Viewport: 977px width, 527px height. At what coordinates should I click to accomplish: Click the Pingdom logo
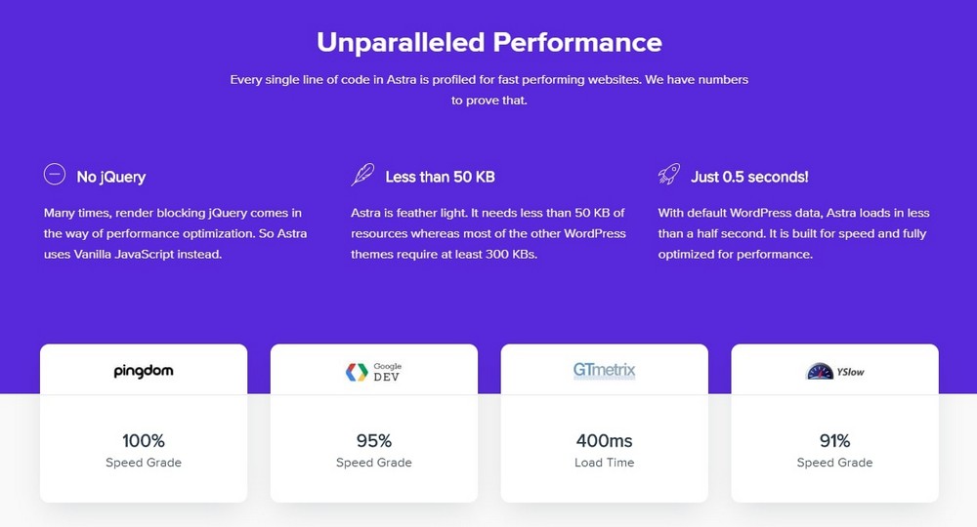(x=144, y=371)
